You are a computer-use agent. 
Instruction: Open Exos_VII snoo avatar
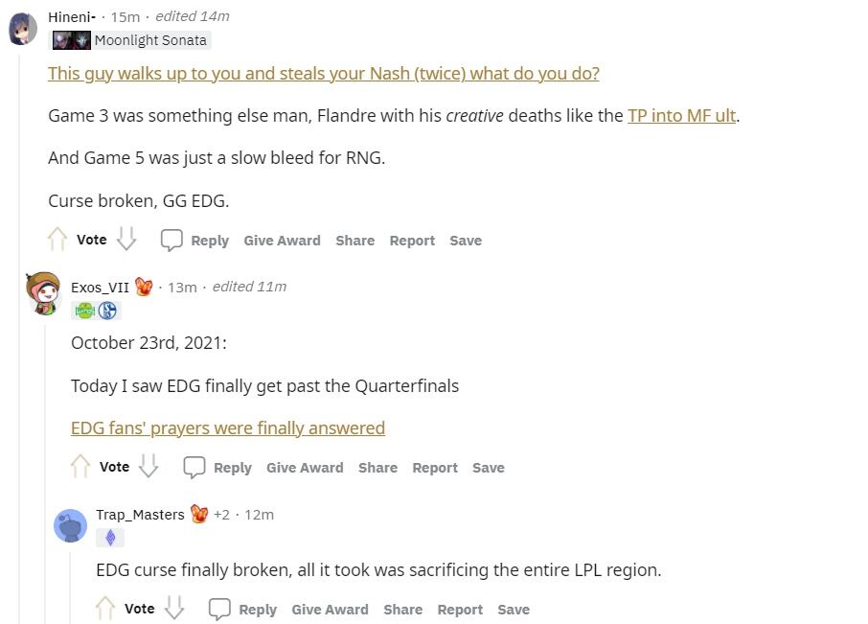(x=43, y=293)
